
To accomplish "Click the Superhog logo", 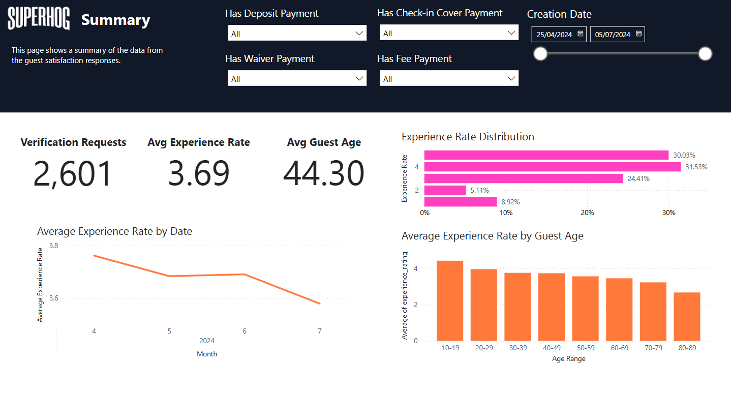I will [39, 19].
